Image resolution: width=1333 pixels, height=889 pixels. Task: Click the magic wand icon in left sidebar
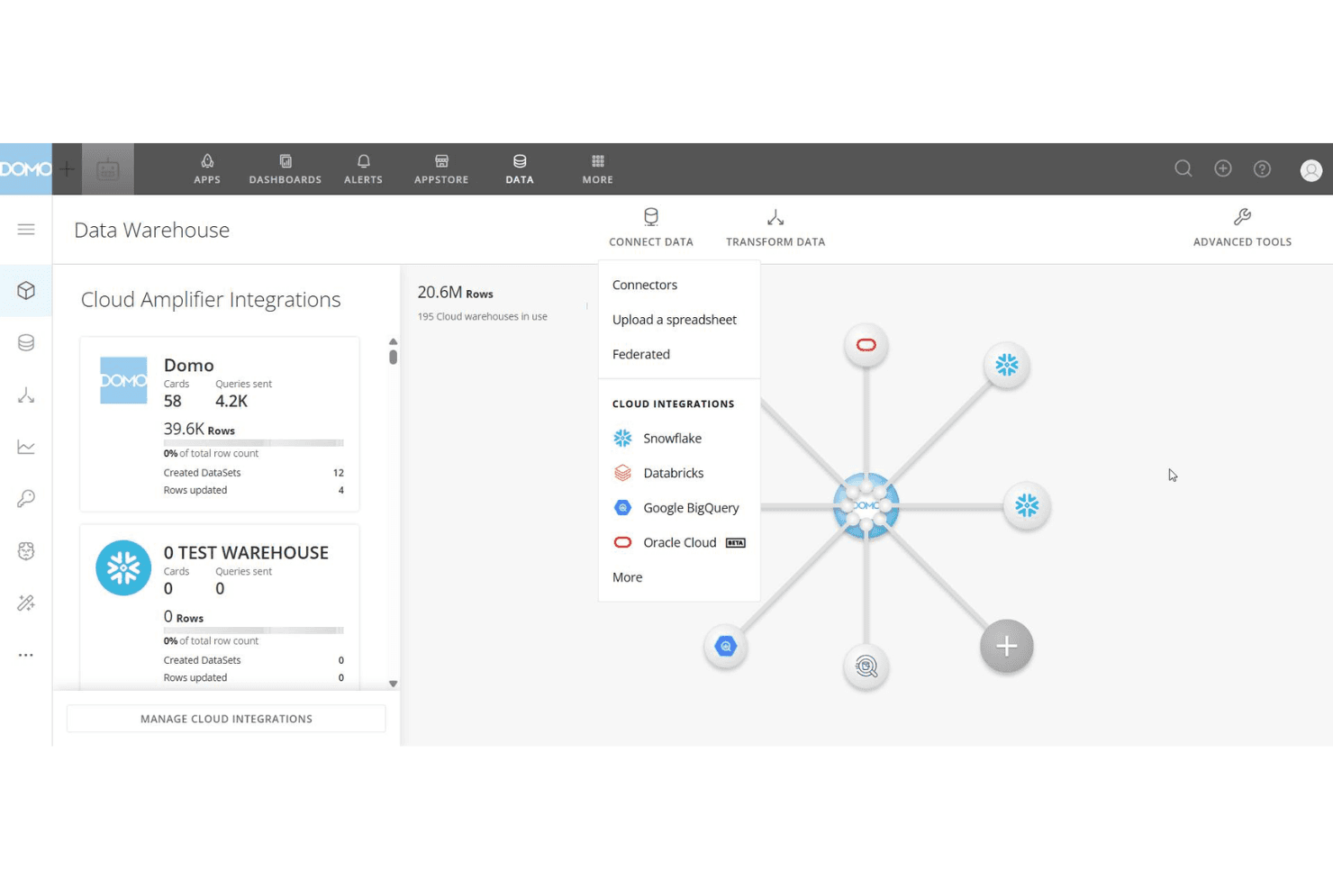pyautogui.click(x=26, y=603)
